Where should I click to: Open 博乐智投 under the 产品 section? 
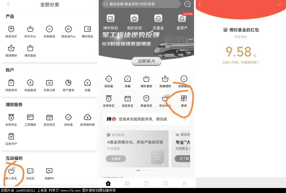30,51
